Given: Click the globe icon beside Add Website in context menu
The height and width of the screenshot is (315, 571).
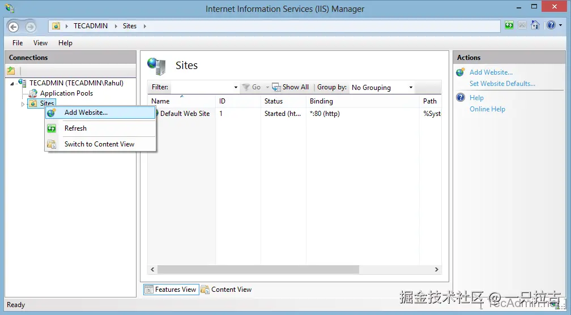Looking at the screenshot, I should click(x=52, y=113).
